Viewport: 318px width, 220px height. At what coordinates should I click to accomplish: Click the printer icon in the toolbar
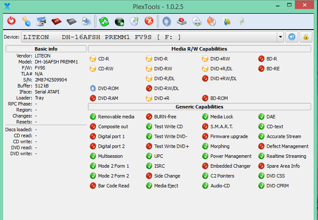click(x=87, y=21)
